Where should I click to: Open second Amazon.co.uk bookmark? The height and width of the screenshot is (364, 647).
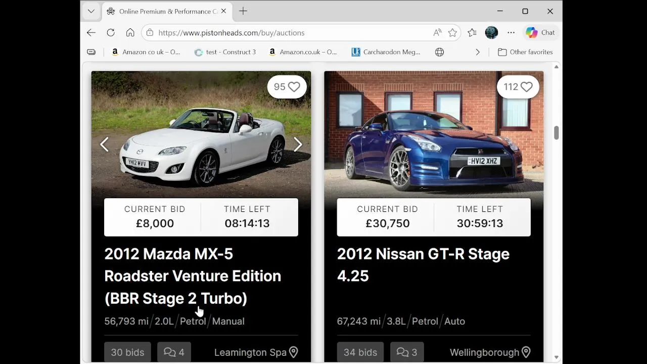point(303,52)
